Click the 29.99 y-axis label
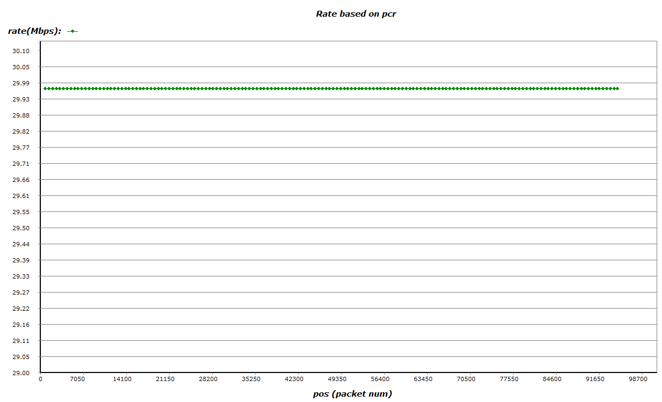 [21, 83]
